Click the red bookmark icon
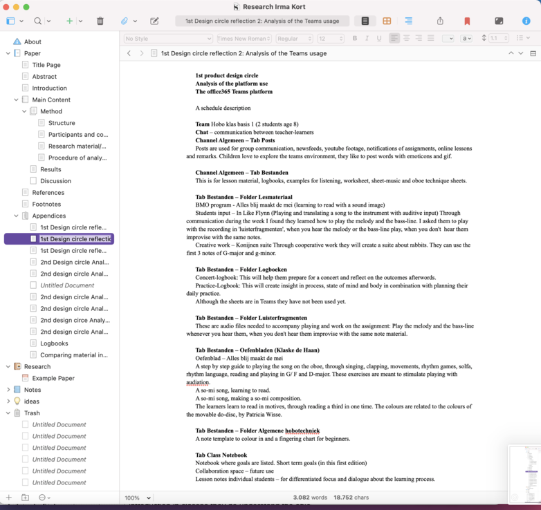541x510 pixels. pos(467,21)
